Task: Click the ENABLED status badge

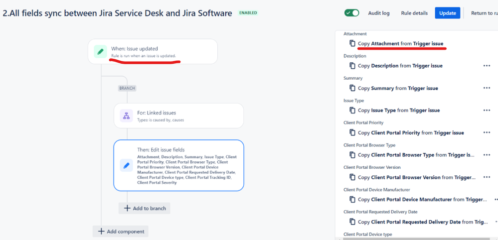Action: [x=248, y=13]
